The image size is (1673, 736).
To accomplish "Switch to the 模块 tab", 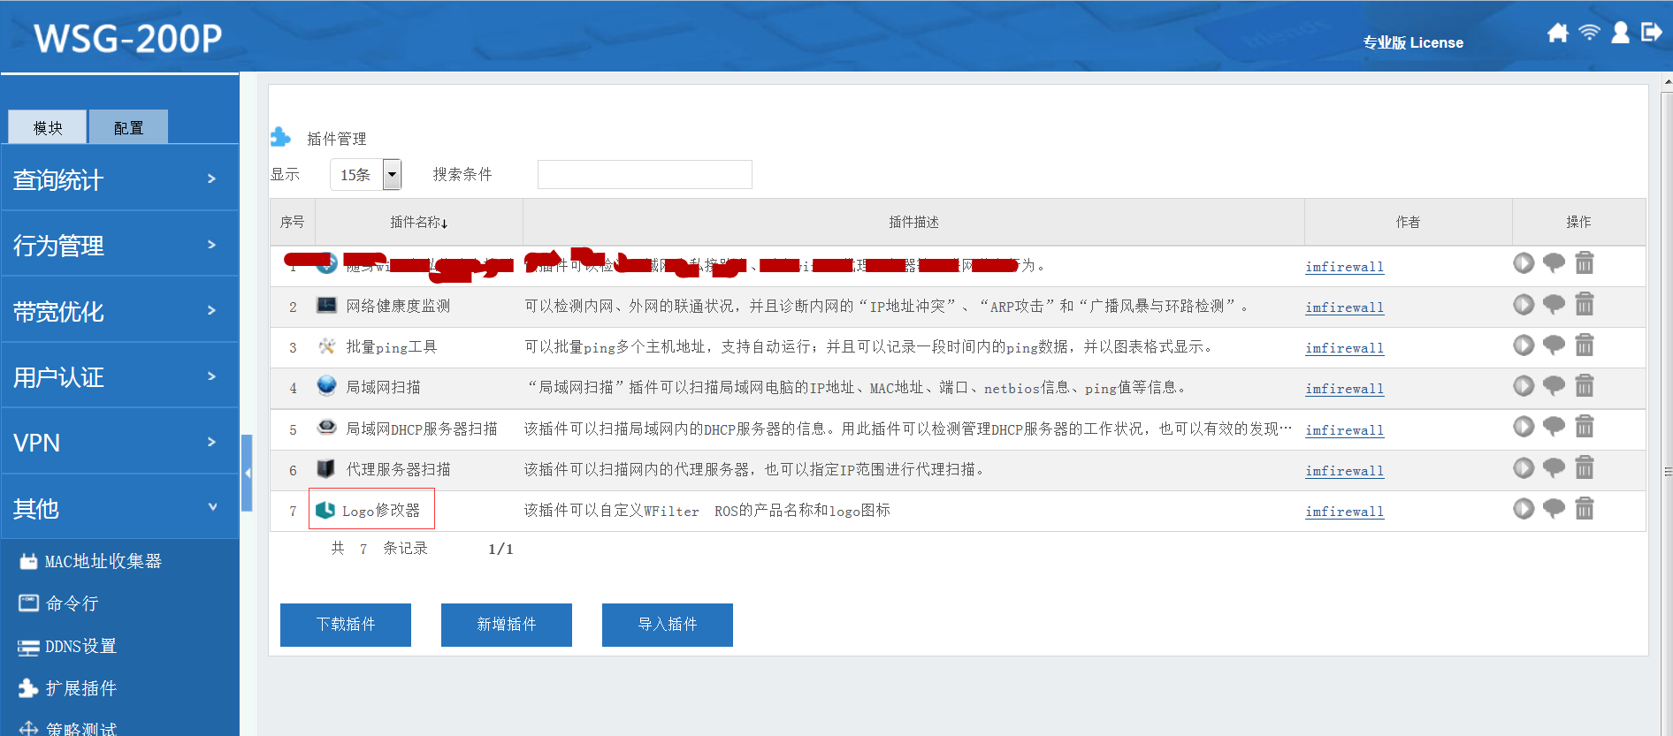I will 48,128.
